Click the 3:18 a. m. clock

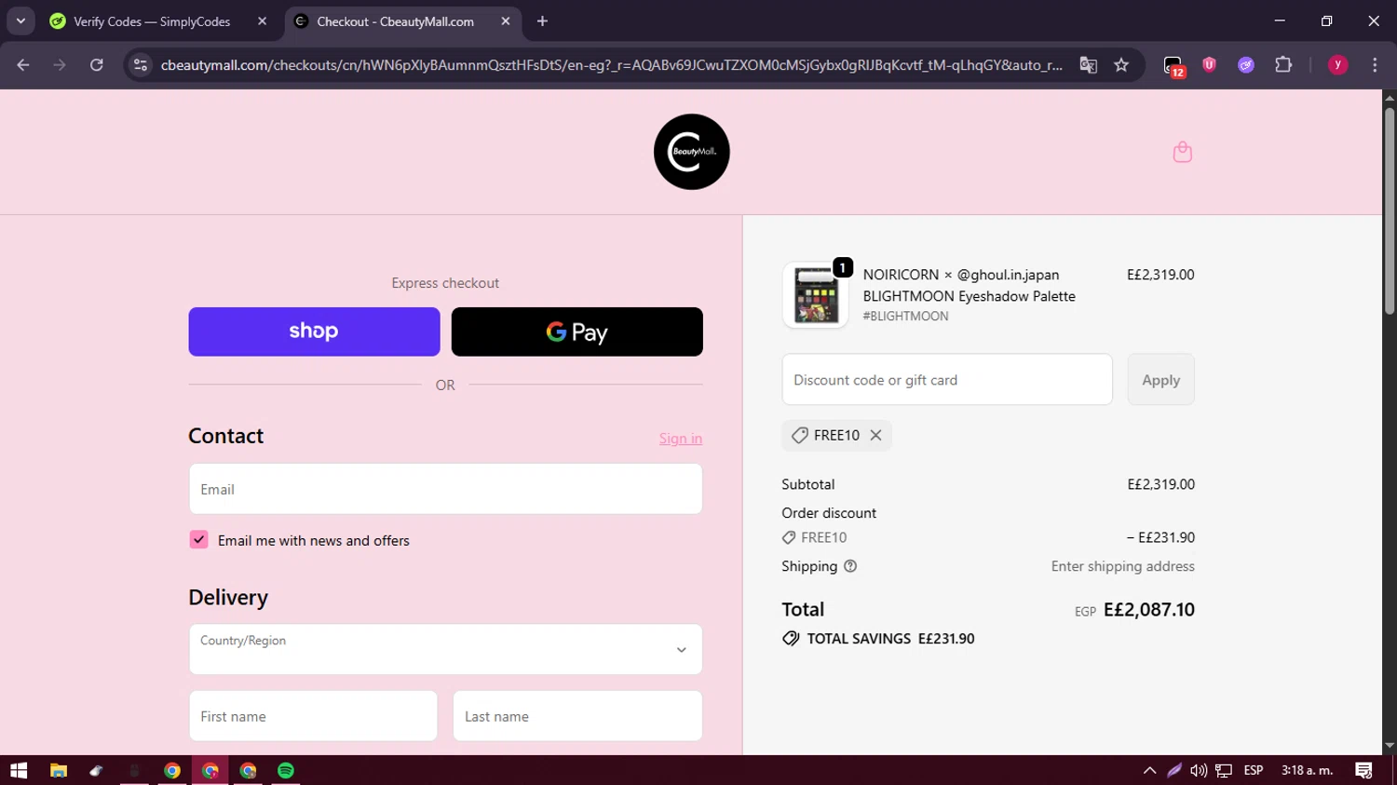pyautogui.click(x=1308, y=770)
